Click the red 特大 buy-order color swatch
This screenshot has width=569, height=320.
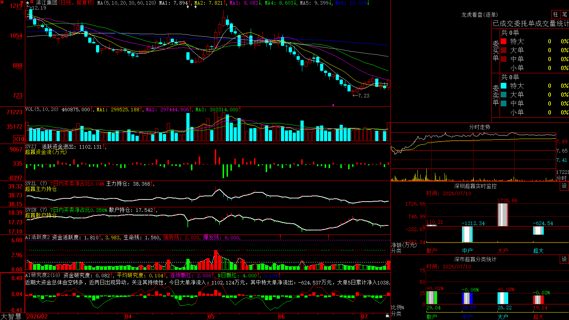[x=504, y=41]
